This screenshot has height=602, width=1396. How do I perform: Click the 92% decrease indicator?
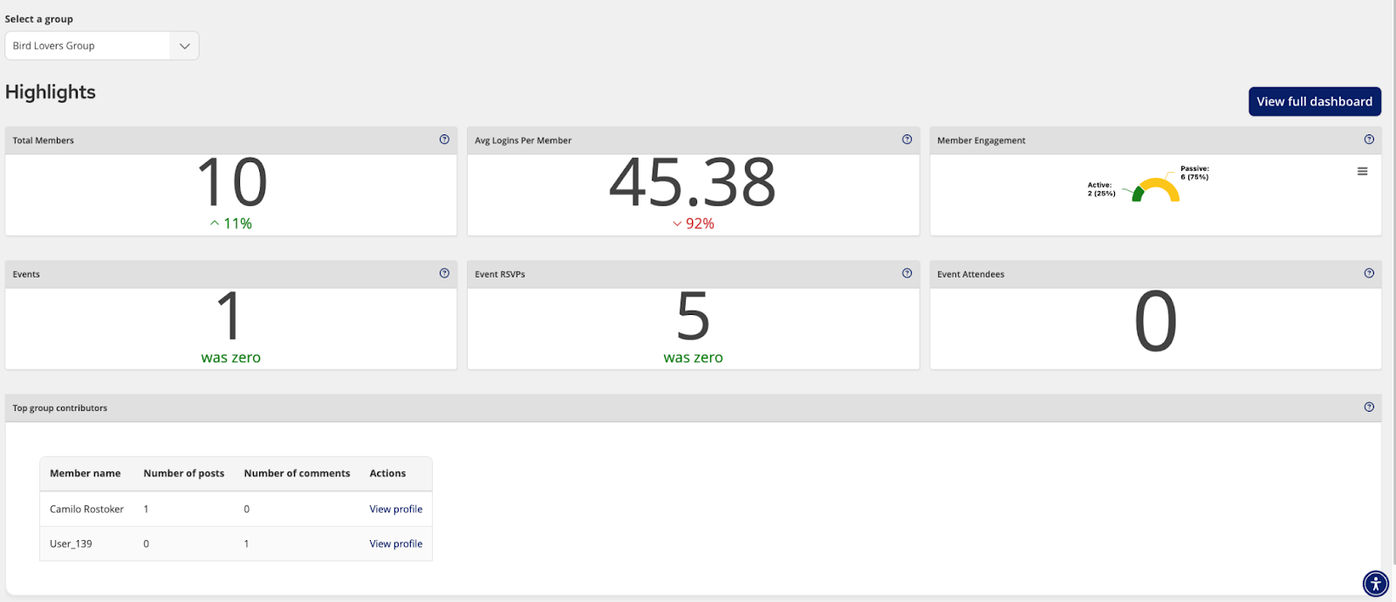694,223
